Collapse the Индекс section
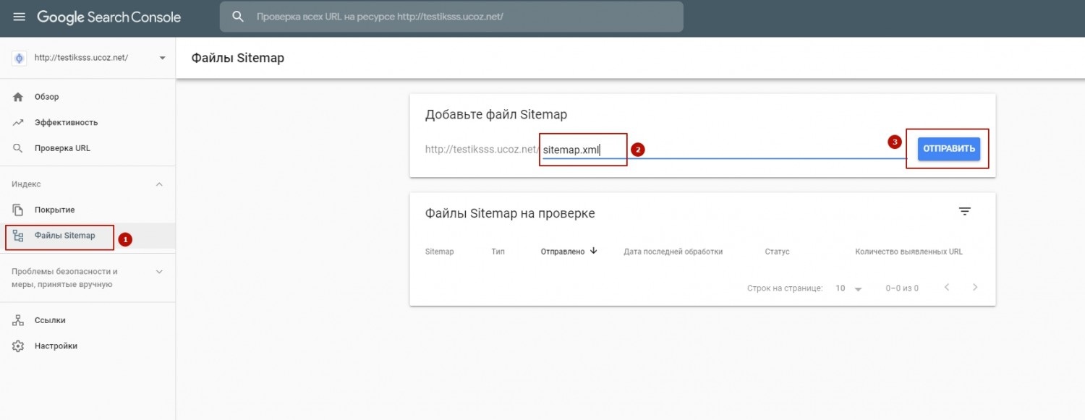1085x420 pixels. pos(160,184)
